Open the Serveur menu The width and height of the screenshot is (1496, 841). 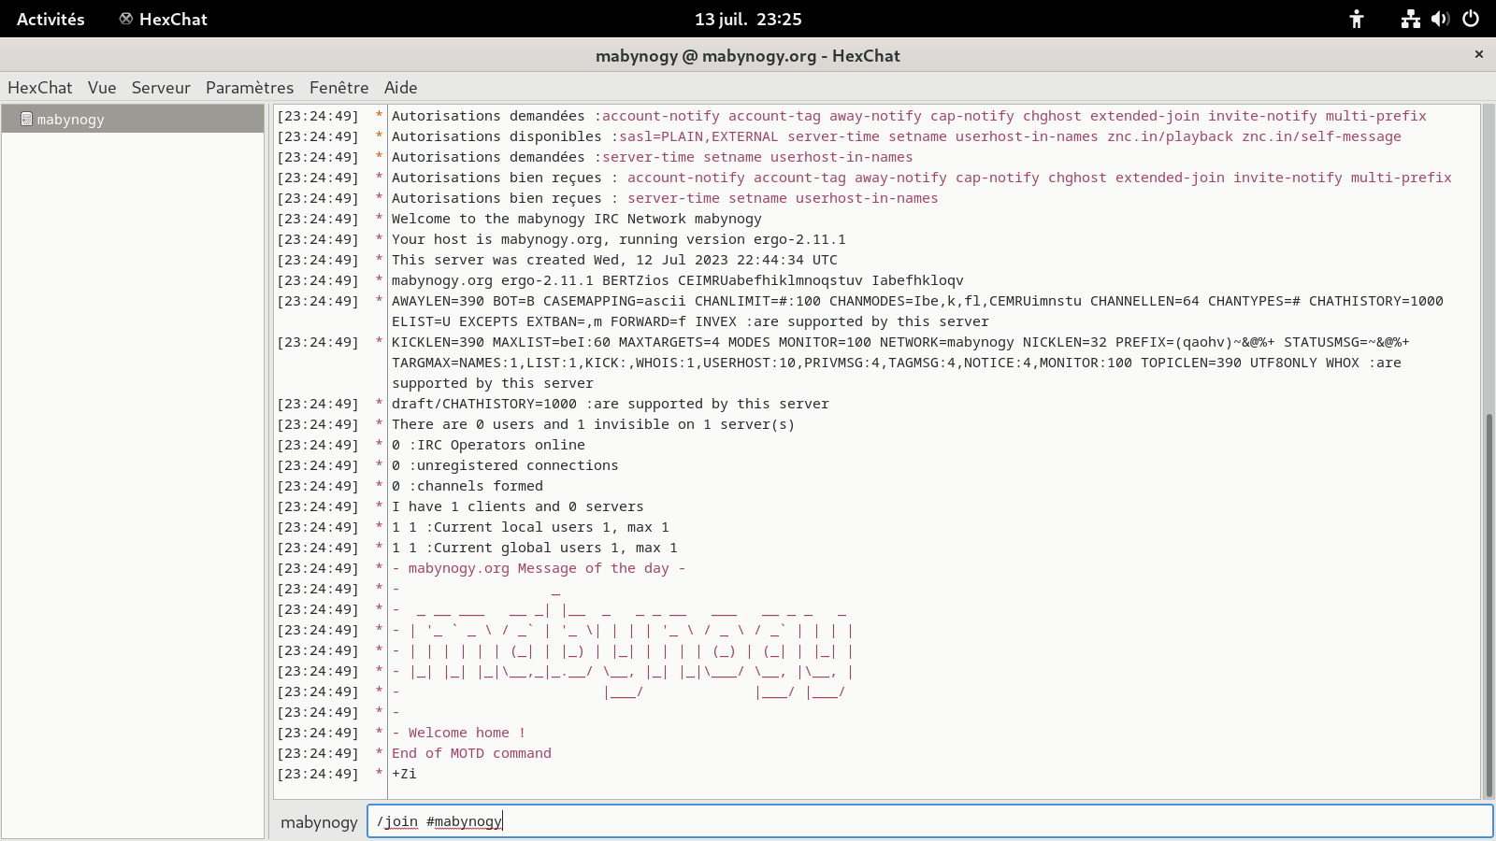[161, 88]
